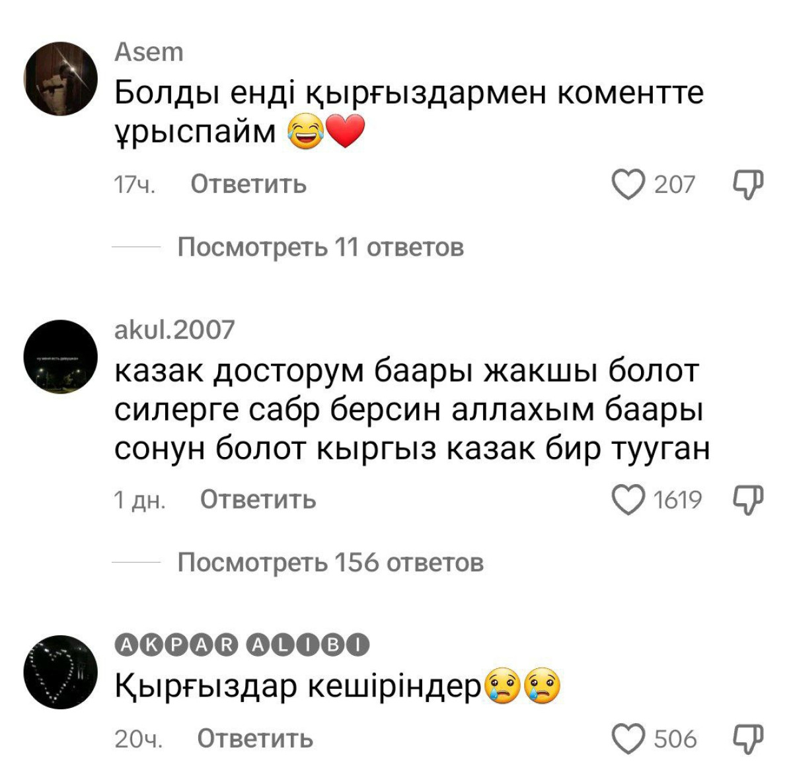Open the heart-lights avatar of AKPAR ALIBI

(61, 672)
